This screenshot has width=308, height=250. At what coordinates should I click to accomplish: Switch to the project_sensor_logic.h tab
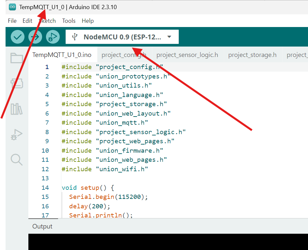pyautogui.click(x=187, y=55)
